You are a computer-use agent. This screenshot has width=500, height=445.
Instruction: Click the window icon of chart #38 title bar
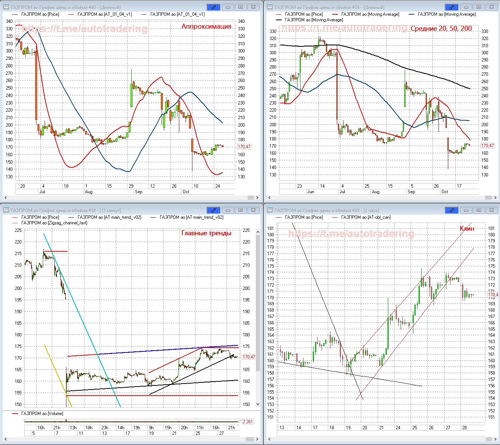[6, 210]
